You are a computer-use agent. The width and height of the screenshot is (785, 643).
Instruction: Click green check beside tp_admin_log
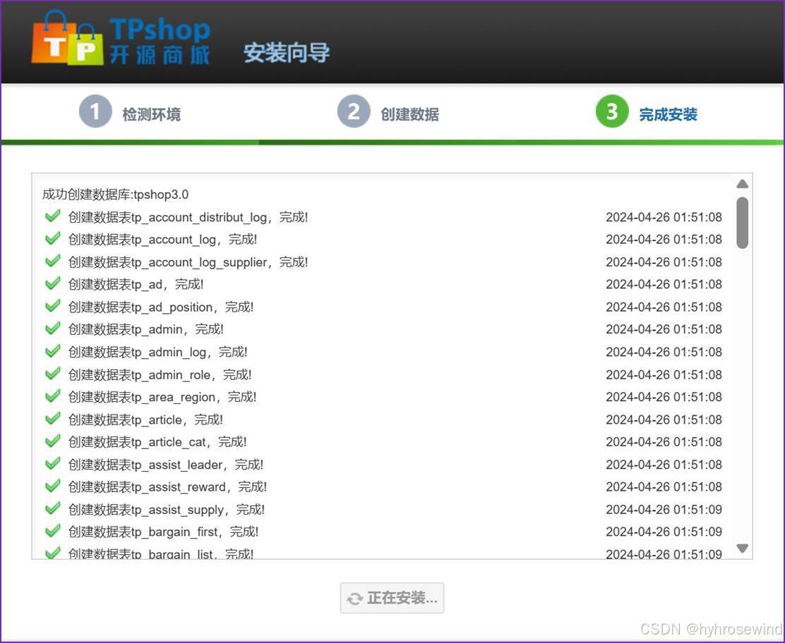52,351
